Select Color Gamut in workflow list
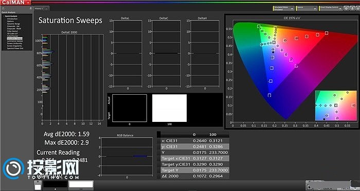Image resolution: width=360 pixels, height=191 pixels. tap(12, 31)
